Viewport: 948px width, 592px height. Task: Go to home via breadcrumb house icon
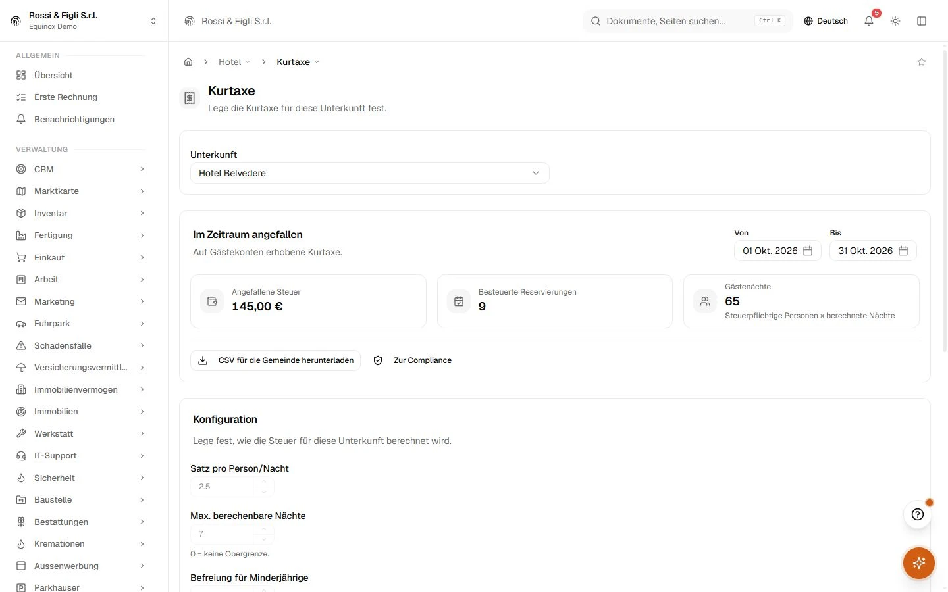coord(188,62)
